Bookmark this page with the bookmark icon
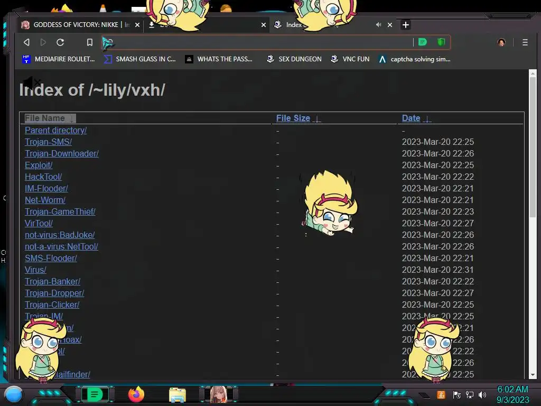The height and width of the screenshot is (406, 541). (90, 42)
